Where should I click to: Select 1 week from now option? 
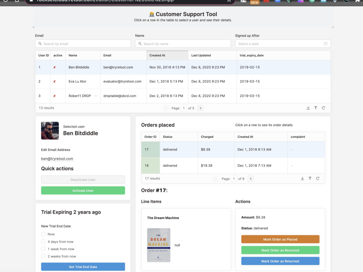coord(43,249)
